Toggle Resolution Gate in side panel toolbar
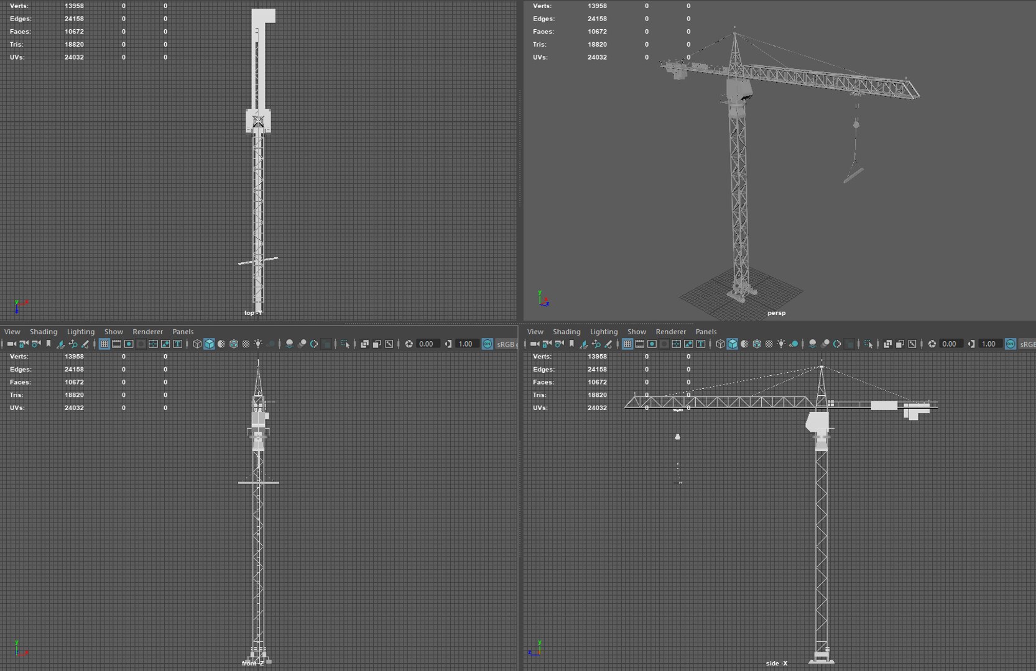This screenshot has height=671, width=1036. [x=652, y=344]
